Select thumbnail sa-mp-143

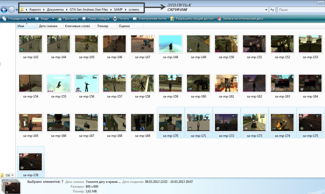click(31, 44)
